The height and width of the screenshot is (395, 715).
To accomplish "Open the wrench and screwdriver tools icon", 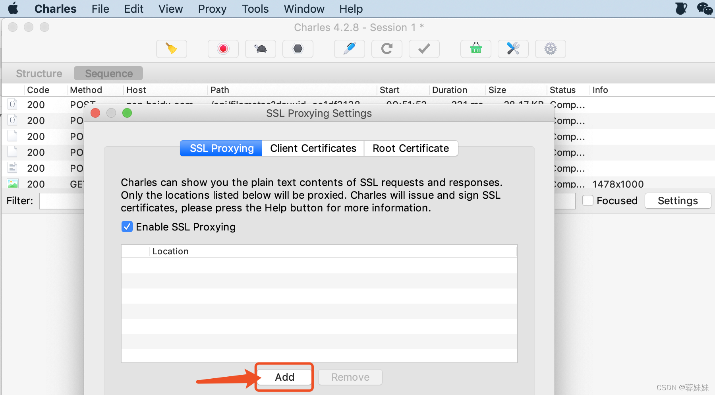I will click(x=513, y=49).
